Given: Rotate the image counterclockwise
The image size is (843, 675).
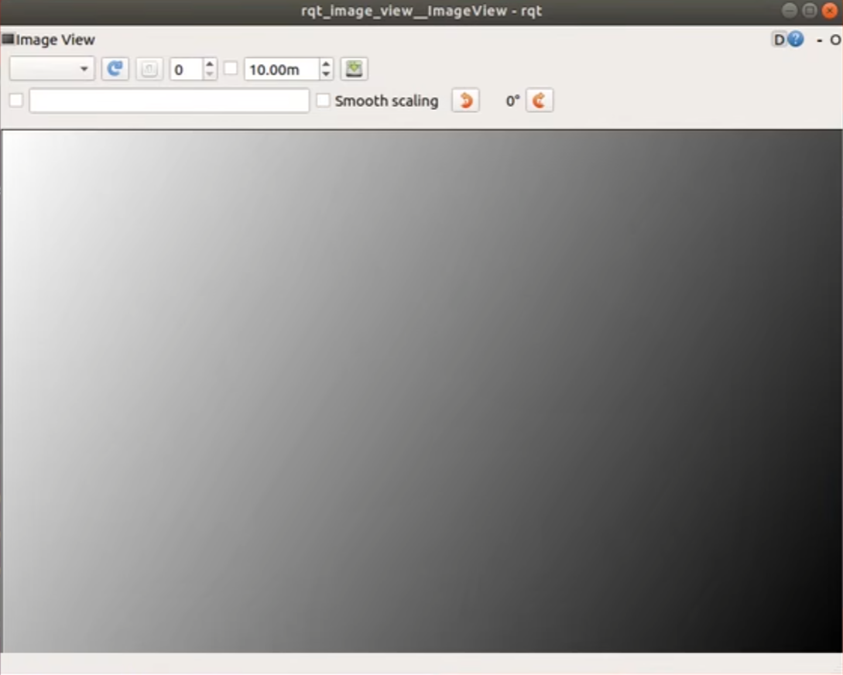Looking at the screenshot, I should (x=465, y=101).
